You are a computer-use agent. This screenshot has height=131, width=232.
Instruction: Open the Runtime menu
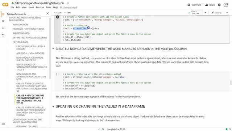[40, 7]
